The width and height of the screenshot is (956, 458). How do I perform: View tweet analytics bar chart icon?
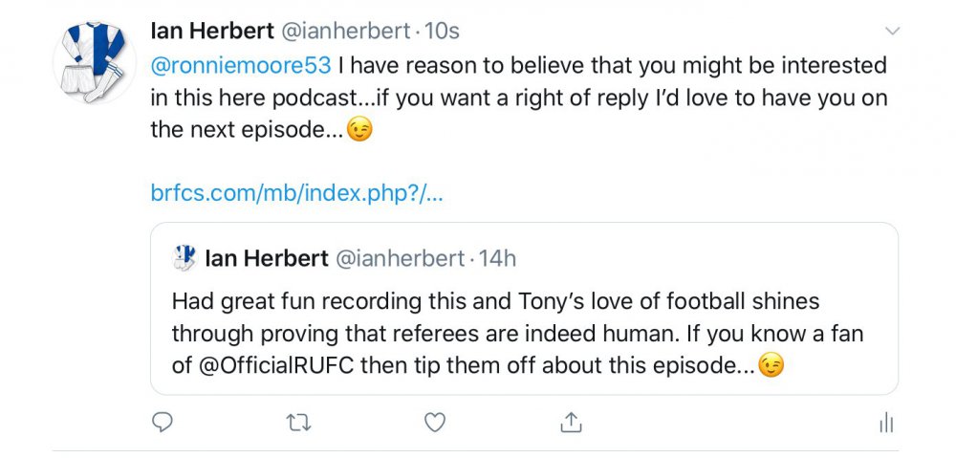885,422
